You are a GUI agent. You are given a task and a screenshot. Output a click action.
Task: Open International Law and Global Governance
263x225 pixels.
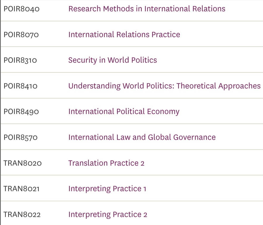[142, 137]
